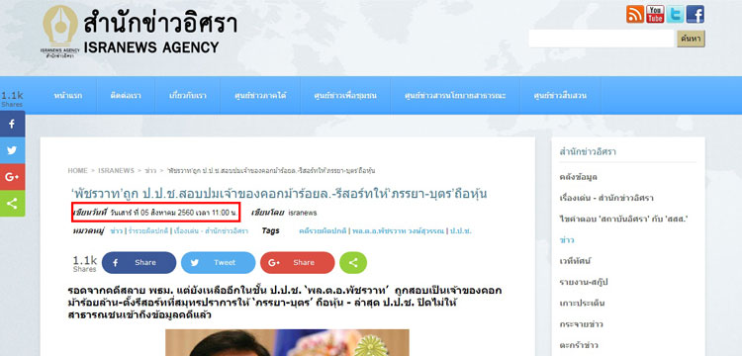Open ร่ำรวยผิดปกติ category link
Viewport: 742px width, 356px height.
(148, 231)
